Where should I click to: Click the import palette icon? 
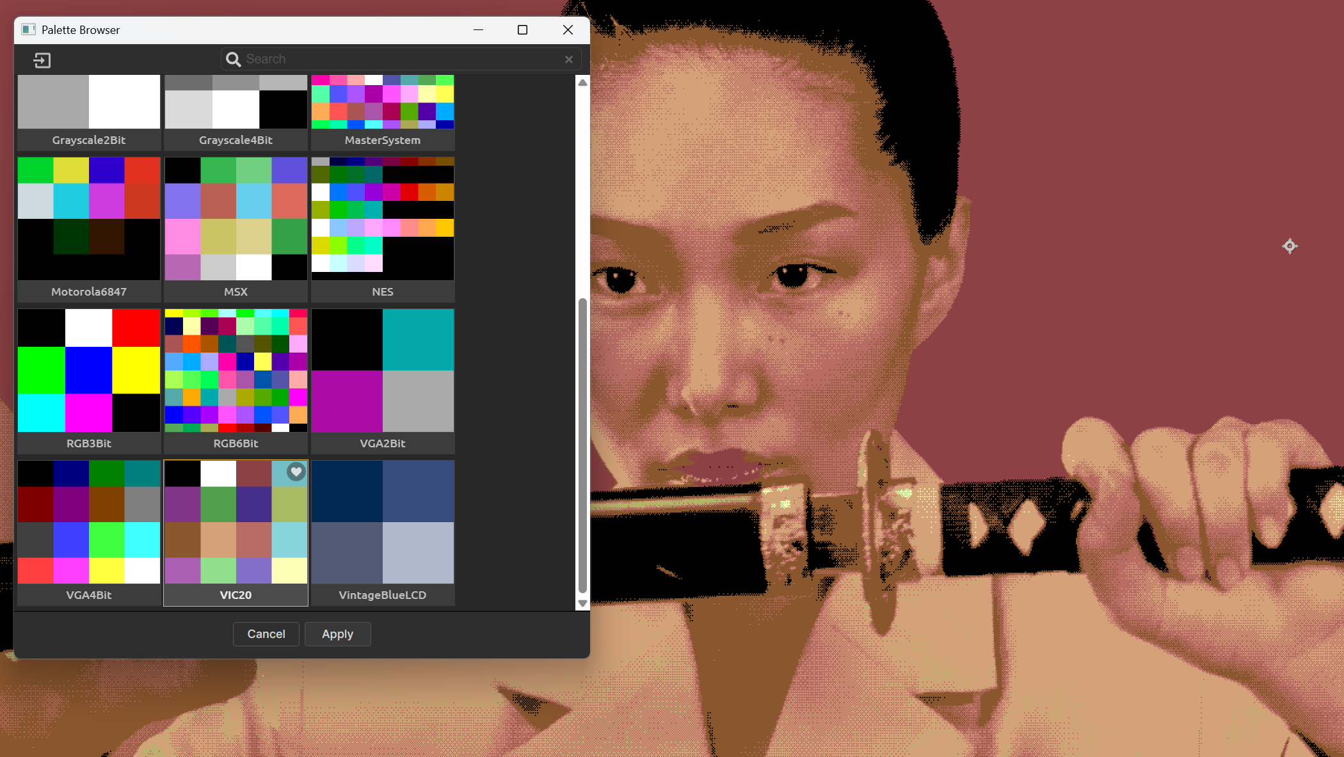[42, 60]
